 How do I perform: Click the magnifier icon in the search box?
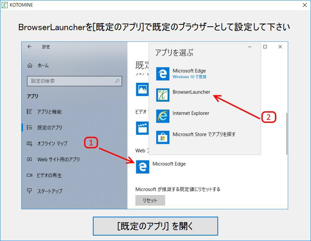click(x=117, y=81)
